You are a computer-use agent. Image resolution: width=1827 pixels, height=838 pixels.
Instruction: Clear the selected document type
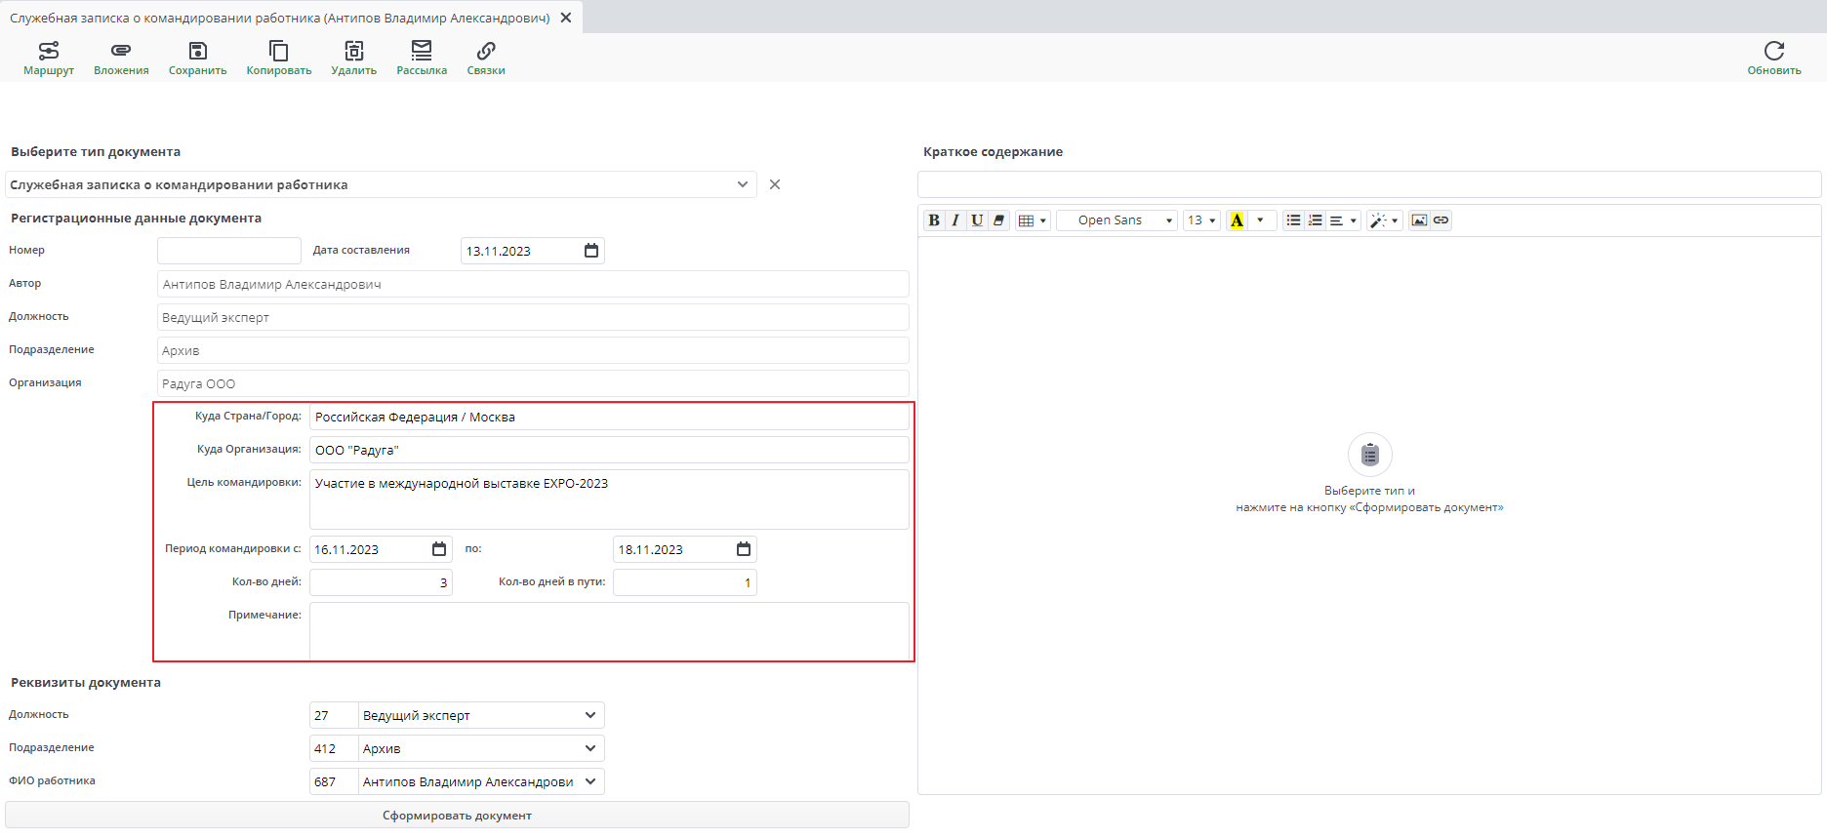[775, 184]
